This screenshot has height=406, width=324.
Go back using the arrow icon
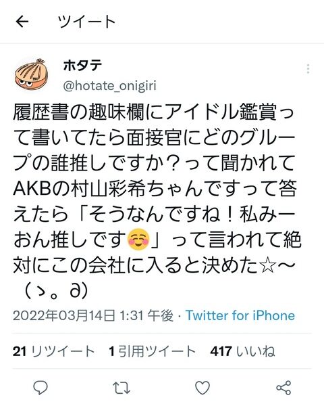[x=22, y=22]
